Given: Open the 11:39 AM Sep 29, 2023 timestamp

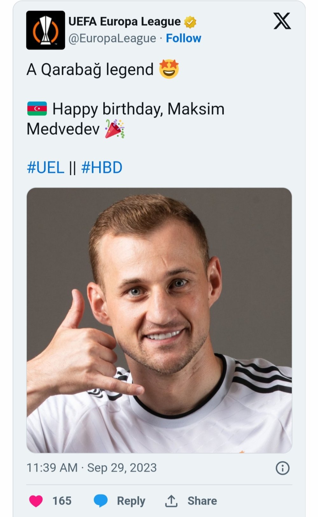Looking at the screenshot, I should (92, 468).
